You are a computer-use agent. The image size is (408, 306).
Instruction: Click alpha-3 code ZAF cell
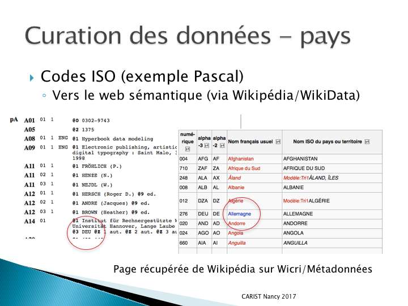(204, 168)
